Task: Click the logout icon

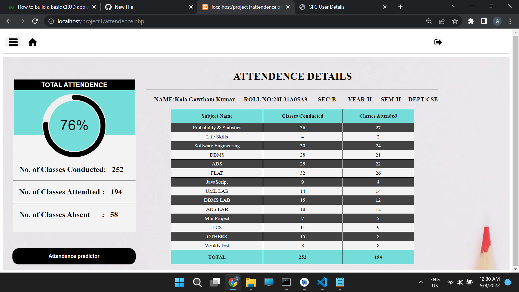Action: pyautogui.click(x=438, y=42)
